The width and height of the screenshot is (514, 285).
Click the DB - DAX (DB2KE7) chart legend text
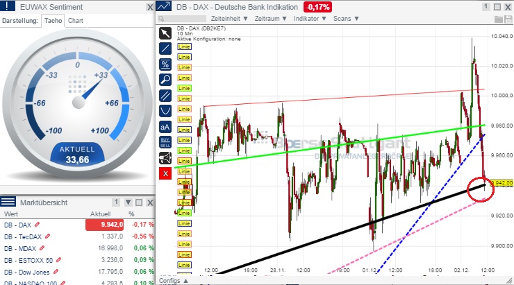click(201, 28)
